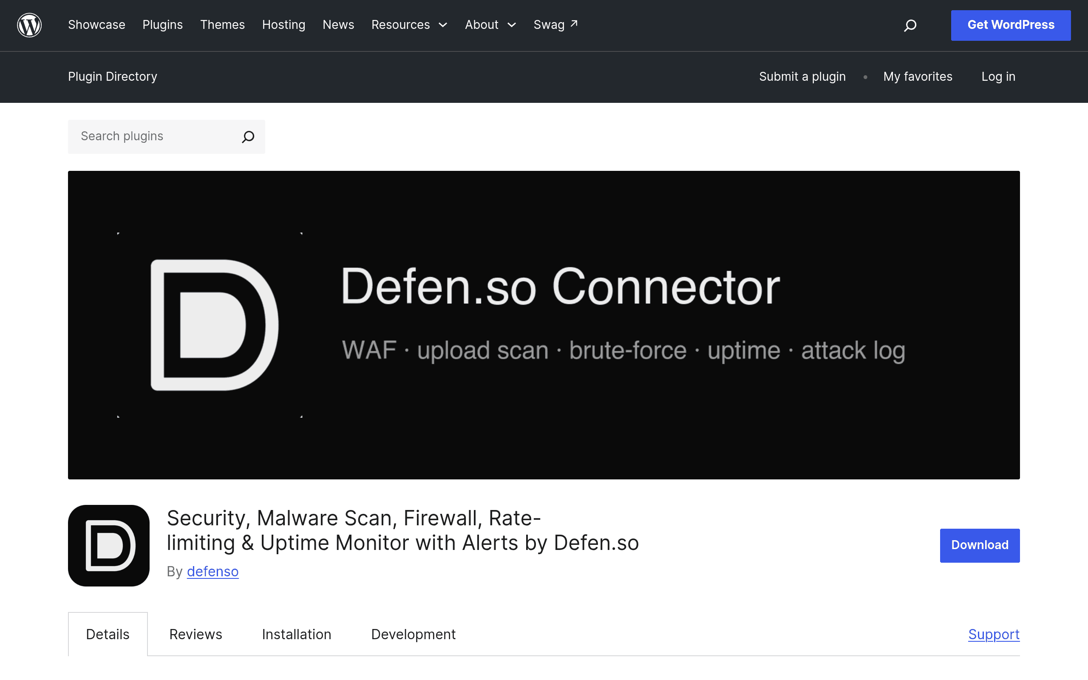Switch to the Reviews tab
Viewport: 1088px width, 680px height.
click(x=195, y=634)
